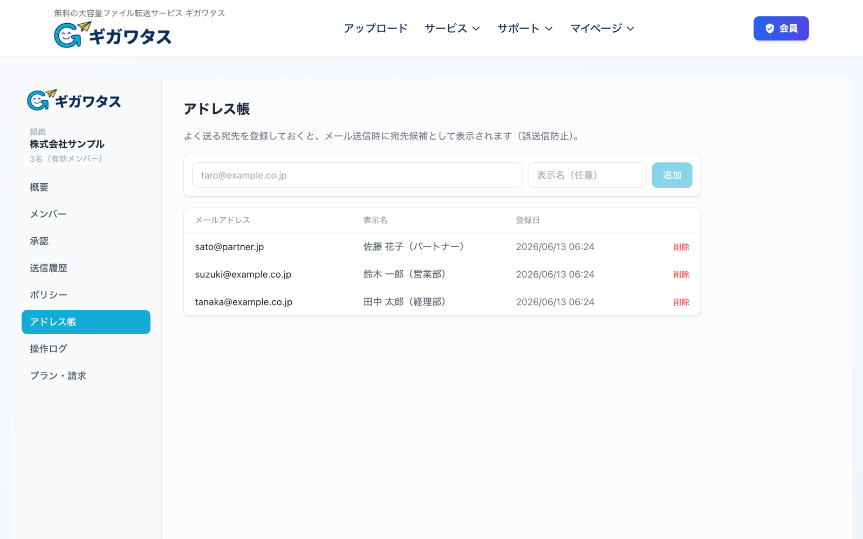Click the name 鈴木 一郎（営業部）
Image resolution: width=863 pixels, height=539 pixels.
405,274
